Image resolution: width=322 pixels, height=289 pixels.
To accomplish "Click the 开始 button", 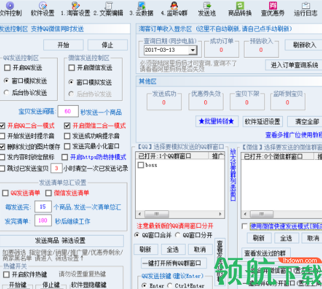I will (63, 45).
